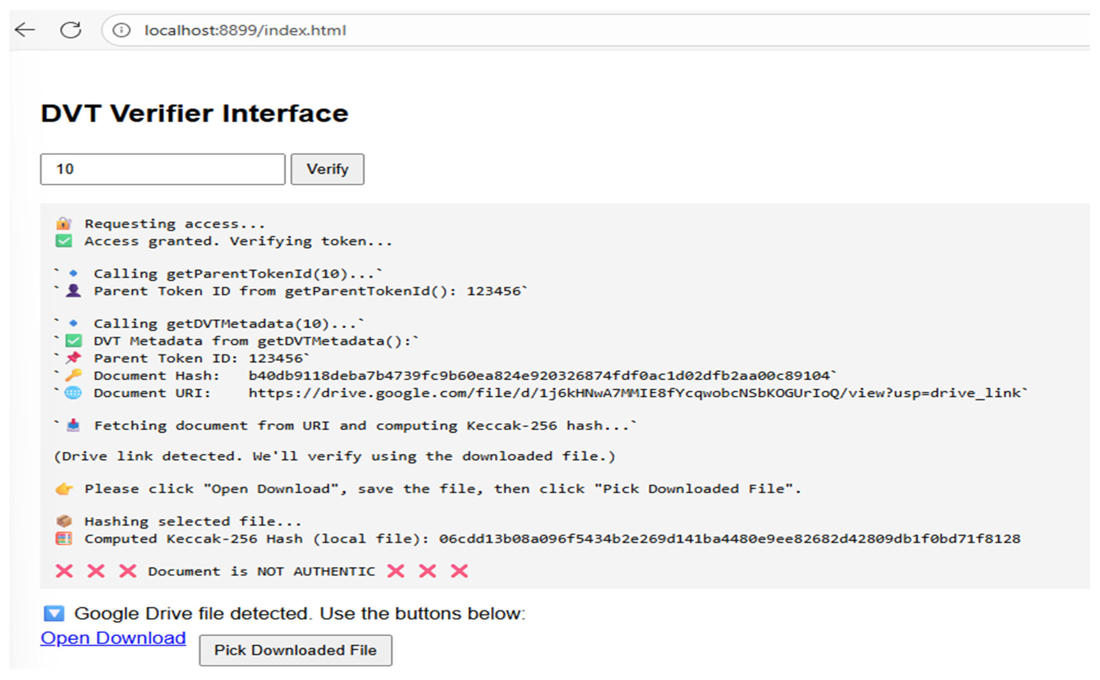This screenshot has width=1100, height=680.
Task: Click the key icon beside Document Hash
Action: [73, 375]
